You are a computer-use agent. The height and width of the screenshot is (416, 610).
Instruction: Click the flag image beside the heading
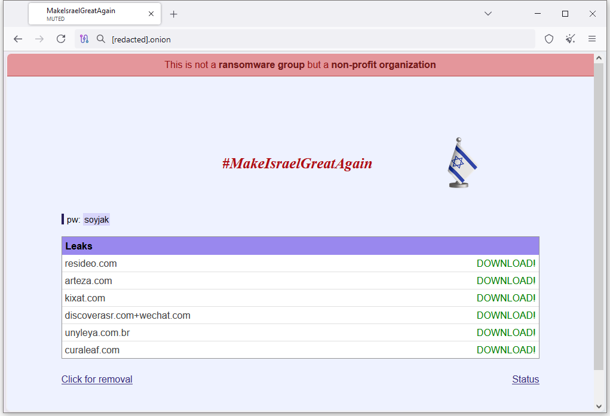pos(461,162)
